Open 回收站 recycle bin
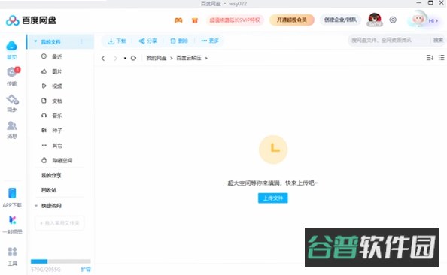447x275 pixels. tap(49, 190)
